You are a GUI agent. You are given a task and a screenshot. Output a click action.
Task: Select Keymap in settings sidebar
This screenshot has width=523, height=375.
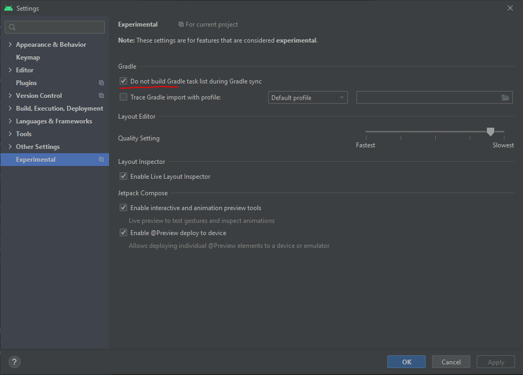pos(28,57)
